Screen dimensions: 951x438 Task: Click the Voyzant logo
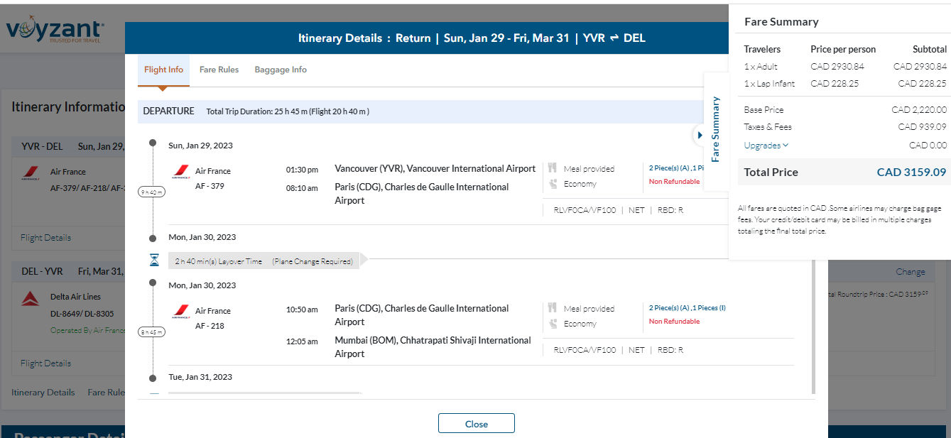pyautogui.click(x=55, y=31)
